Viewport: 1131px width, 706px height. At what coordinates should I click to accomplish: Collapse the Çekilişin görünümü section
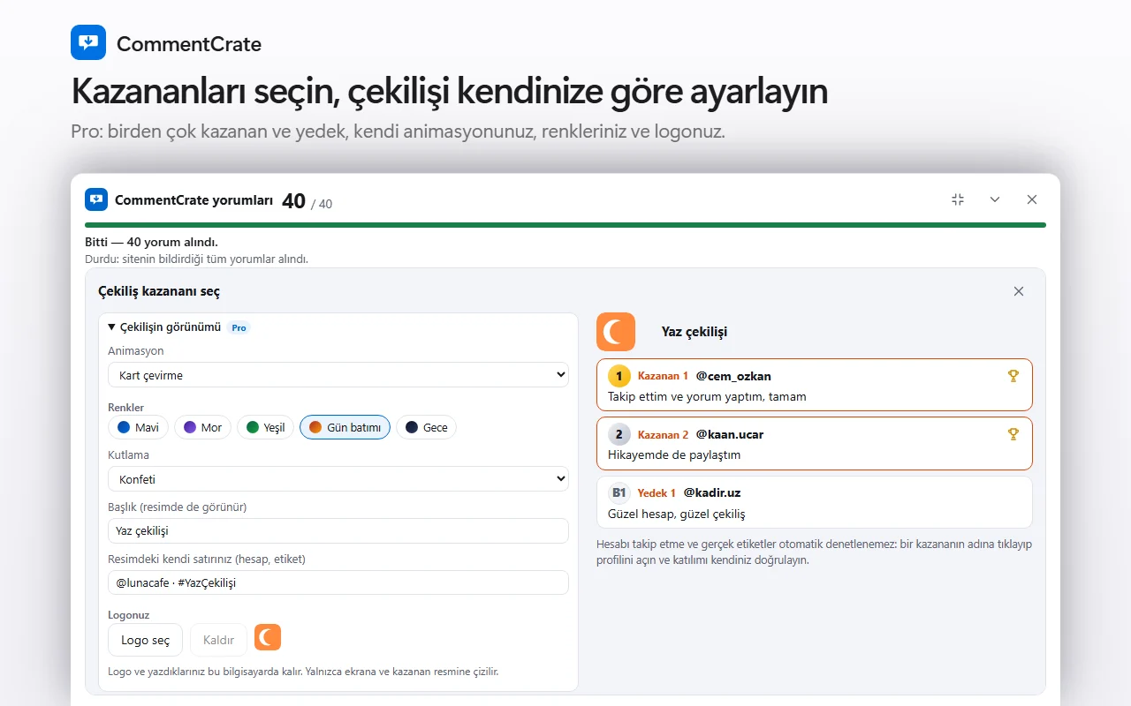[164, 327]
